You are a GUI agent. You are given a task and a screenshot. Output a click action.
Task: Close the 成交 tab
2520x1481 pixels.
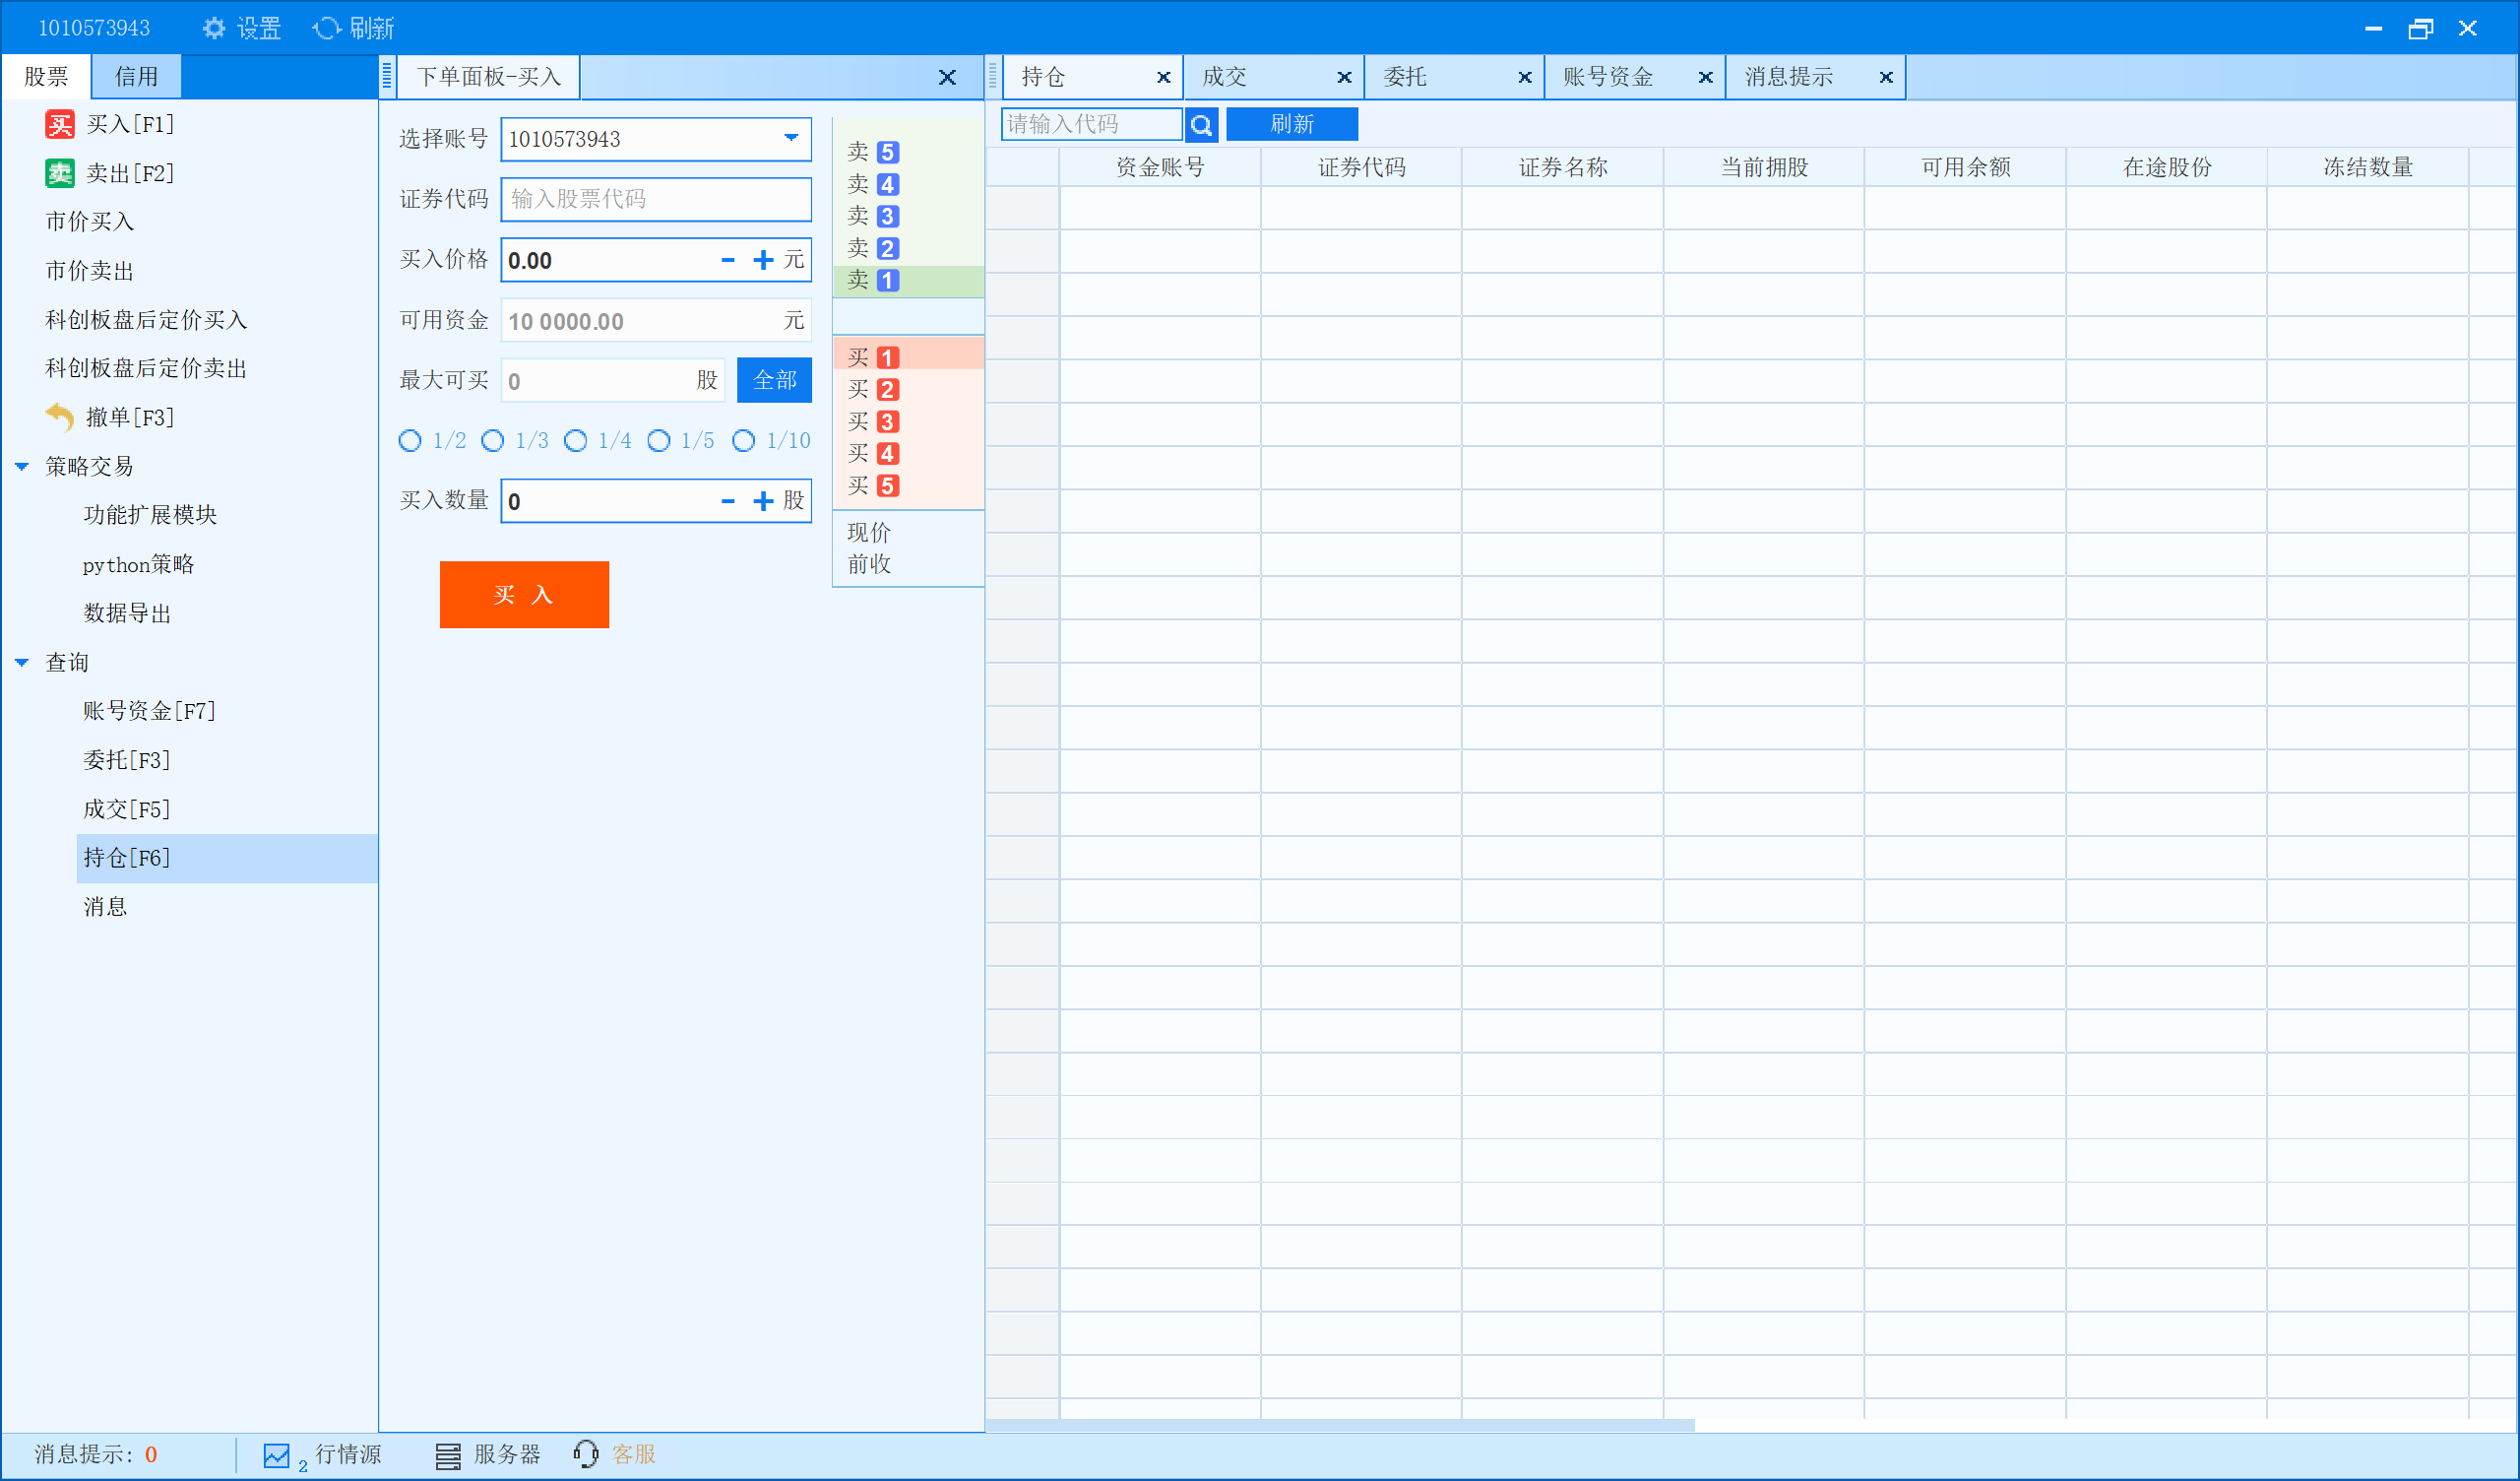pos(1344,77)
